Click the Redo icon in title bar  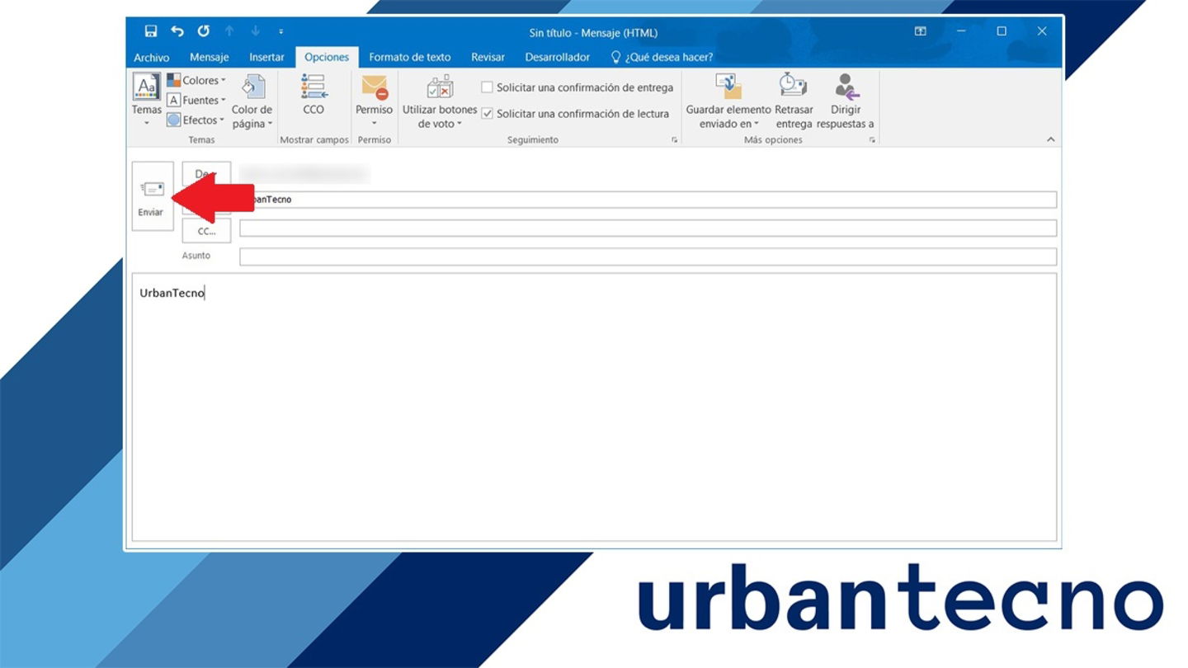(x=204, y=31)
